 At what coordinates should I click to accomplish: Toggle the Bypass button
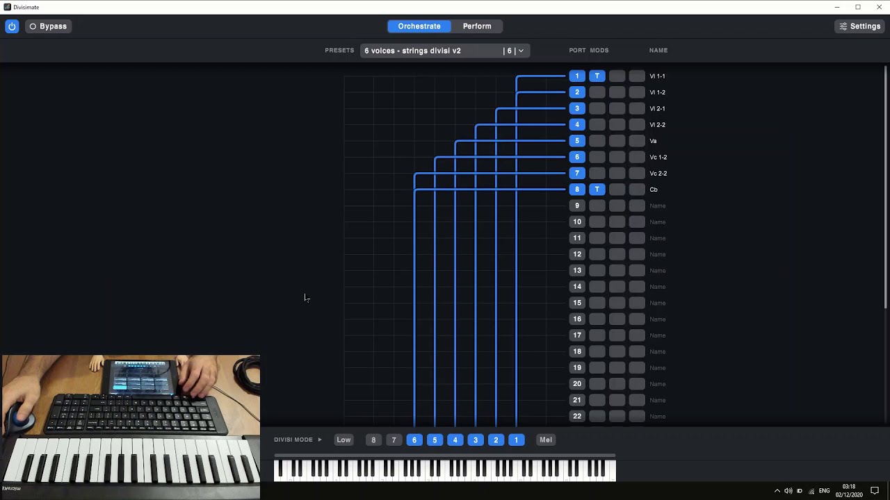pyautogui.click(x=48, y=26)
